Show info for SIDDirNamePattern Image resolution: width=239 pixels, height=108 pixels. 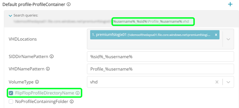coord(52,57)
